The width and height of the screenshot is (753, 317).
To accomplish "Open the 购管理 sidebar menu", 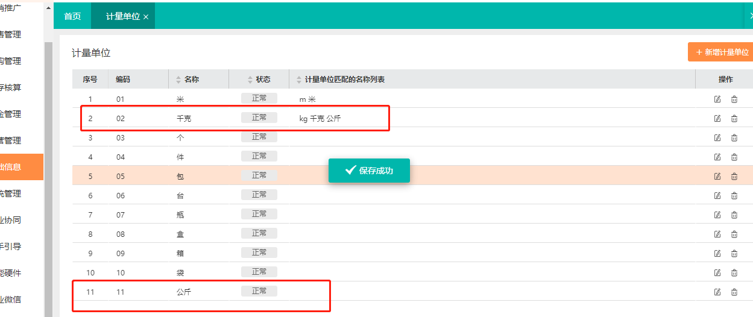I will pyautogui.click(x=22, y=61).
